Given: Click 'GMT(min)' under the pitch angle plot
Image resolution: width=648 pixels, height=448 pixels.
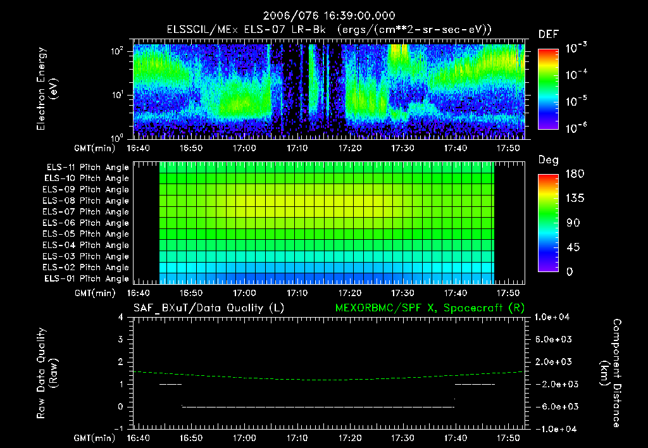Looking at the screenshot, I should click(95, 294).
